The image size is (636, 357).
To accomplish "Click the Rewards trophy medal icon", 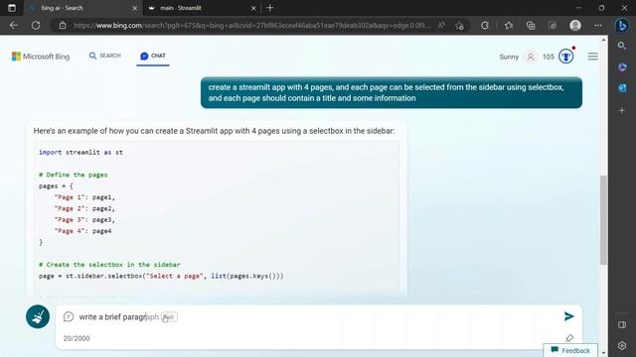I will [565, 57].
